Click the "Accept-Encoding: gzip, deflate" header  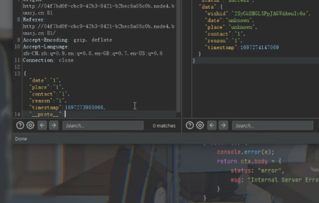click(x=68, y=40)
